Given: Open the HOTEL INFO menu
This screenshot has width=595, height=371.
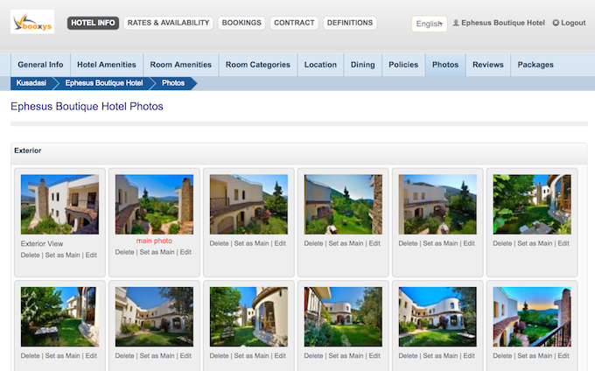Looking at the screenshot, I should click(93, 23).
